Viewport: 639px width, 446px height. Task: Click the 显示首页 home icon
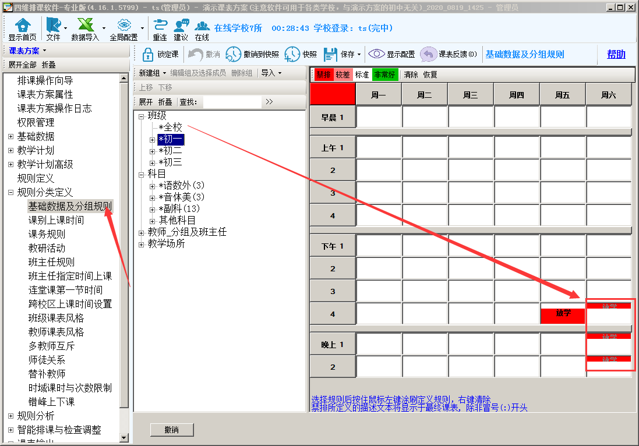click(x=22, y=25)
